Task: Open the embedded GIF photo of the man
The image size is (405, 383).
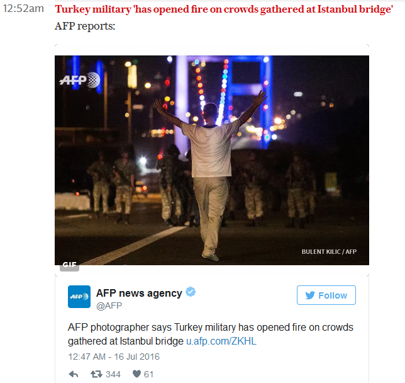Action: pyautogui.click(x=212, y=160)
